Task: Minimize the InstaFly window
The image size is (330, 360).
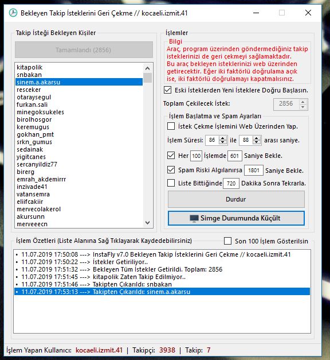Action: pos(256,13)
